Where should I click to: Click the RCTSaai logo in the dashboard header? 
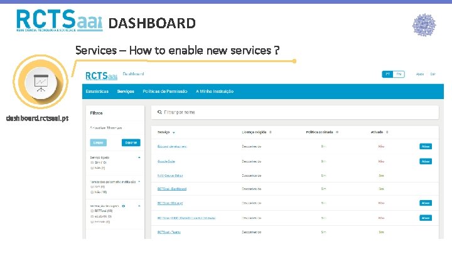[101, 75]
